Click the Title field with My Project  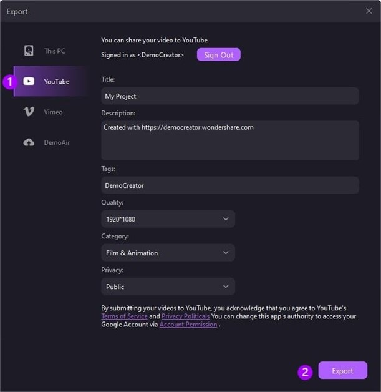229,96
